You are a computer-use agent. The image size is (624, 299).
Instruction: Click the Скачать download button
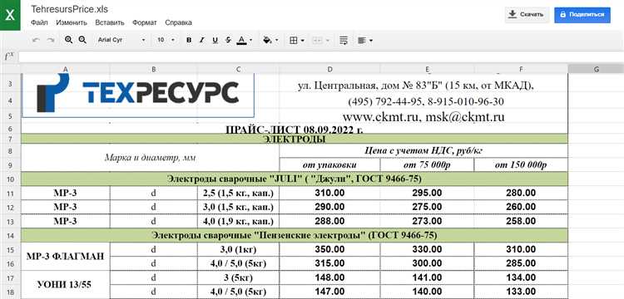pos(527,15)
